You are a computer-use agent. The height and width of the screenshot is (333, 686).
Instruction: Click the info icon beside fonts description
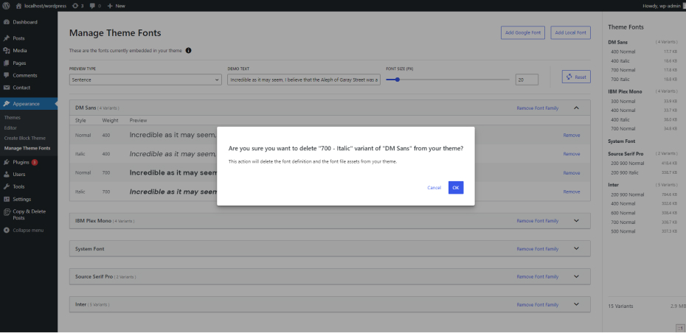189,51
